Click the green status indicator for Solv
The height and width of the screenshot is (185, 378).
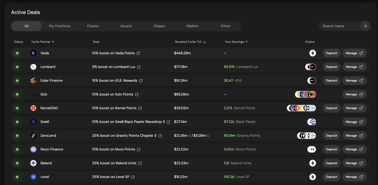tap(17, 94)
